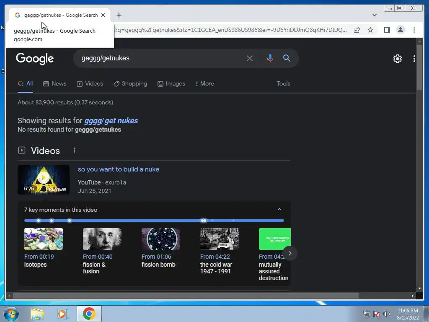Open the Chrome profile avatar
The image size is (429, 322).
coord(400,30)
